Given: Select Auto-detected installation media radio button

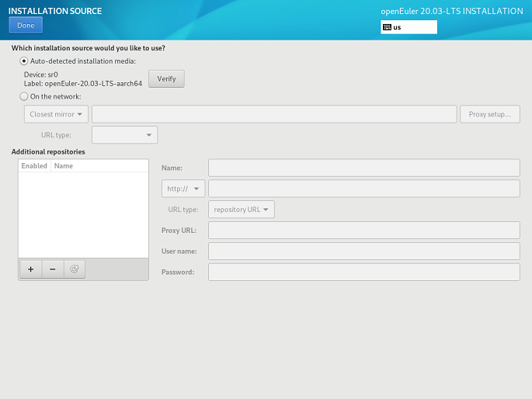Looking at the screenshot, I should [24, 61].
